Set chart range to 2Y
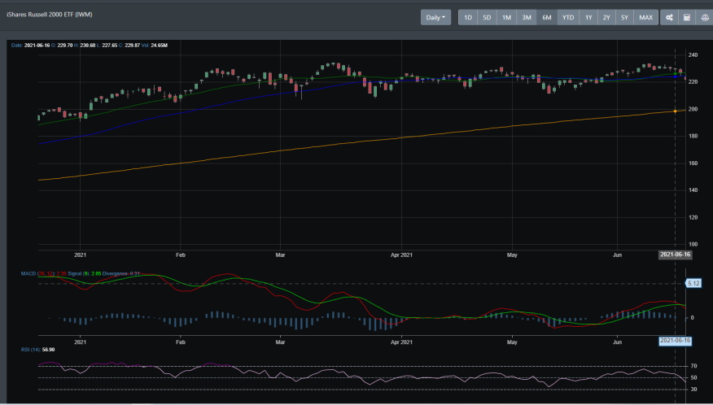713x405 pixels. pyautogui.click(x=606, y=17)
